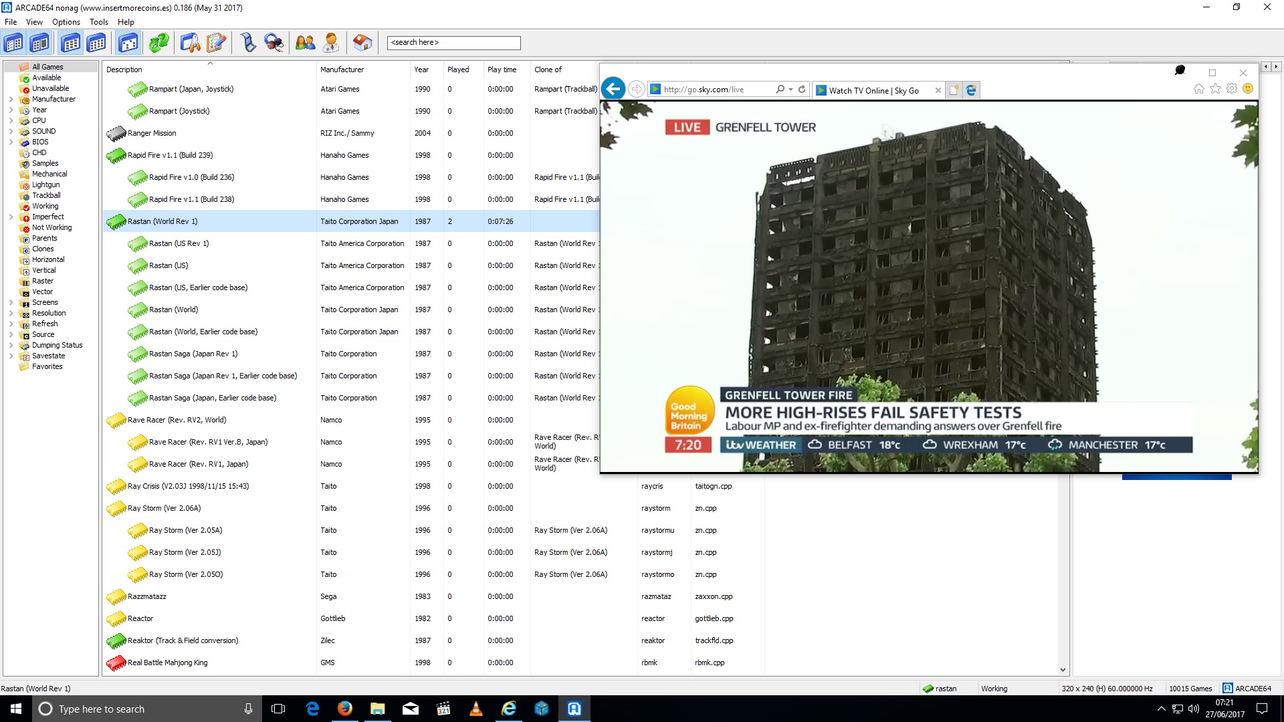Click the browser home icon
This screenshot has width=1284, height=722.
pyautogui.click(x=1198, y=89)
